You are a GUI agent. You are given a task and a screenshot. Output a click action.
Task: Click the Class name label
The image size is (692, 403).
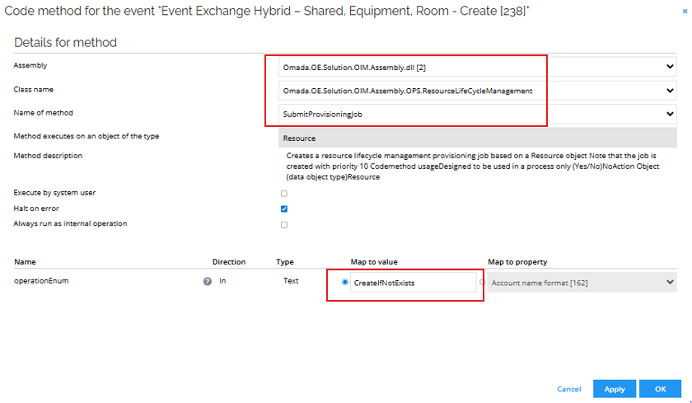33,89
